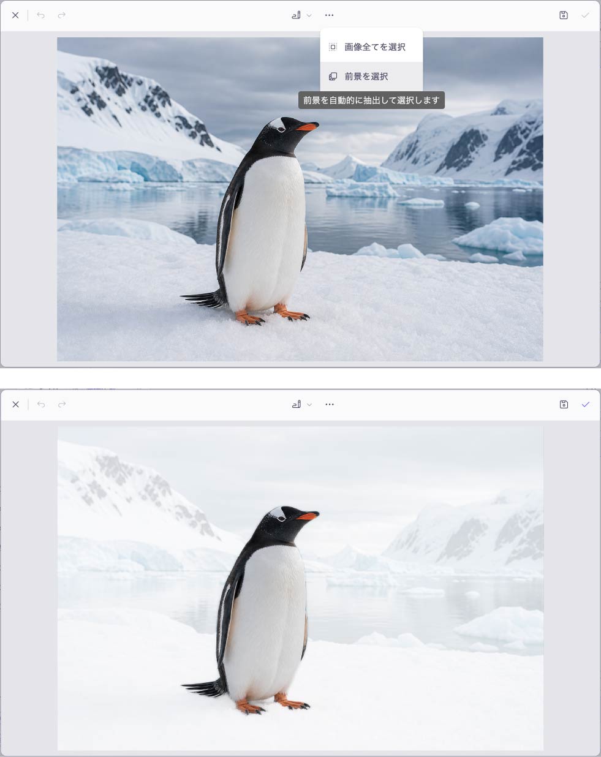Expand tool dropdown chevron in upper editor
Viewport: 601px width, 757px height.
(309, 15)
